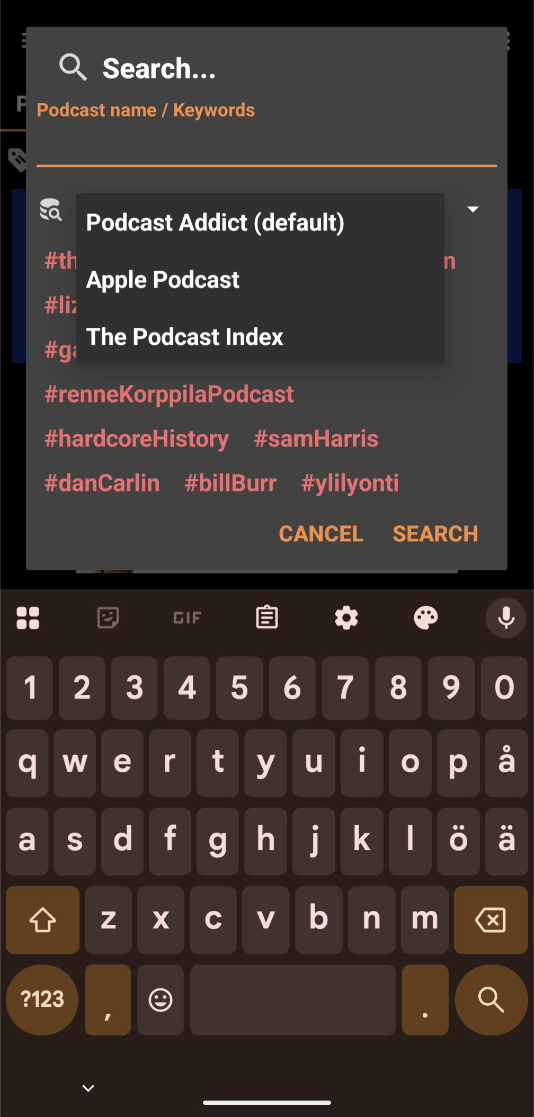The image size is (534, 1117).
Task: Tap the search engine database icon
Action: coord(51,210)
